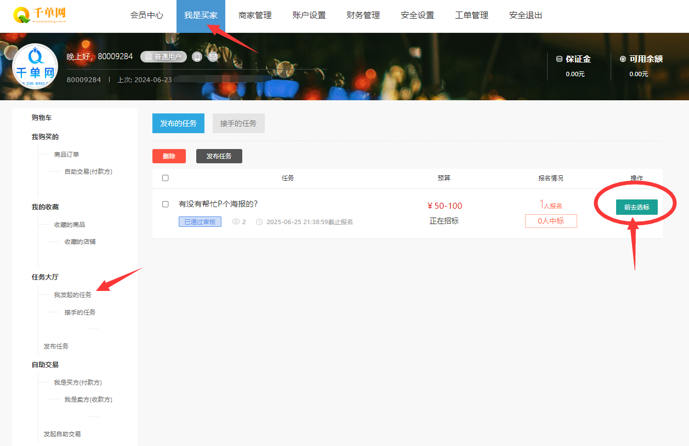689x446 pixels.
Task: Open the 账户设置 menu
Action: point(309,15)
